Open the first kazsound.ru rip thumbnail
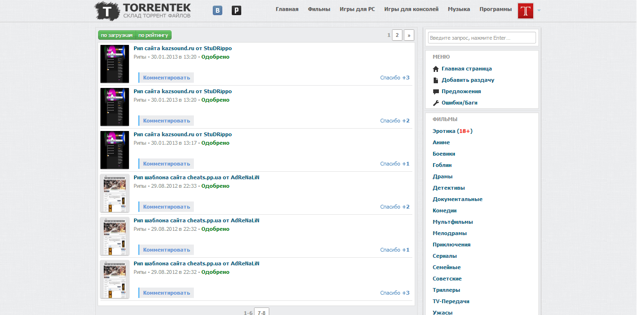 pos(115,64)
